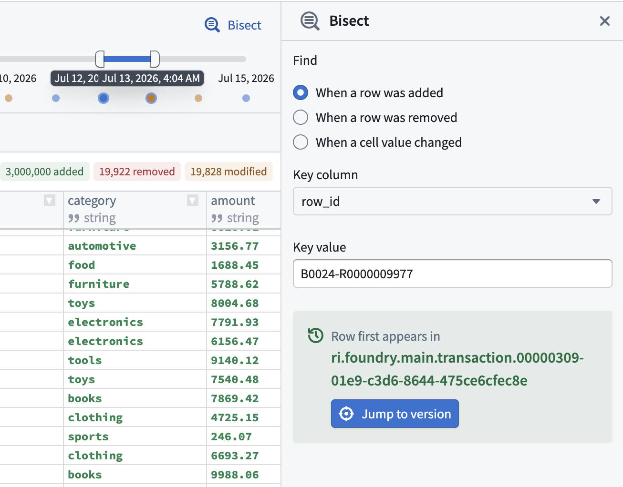
Task: Click the amount cell 3156.77
Action: pyautogui.click(x=244, y=246)
